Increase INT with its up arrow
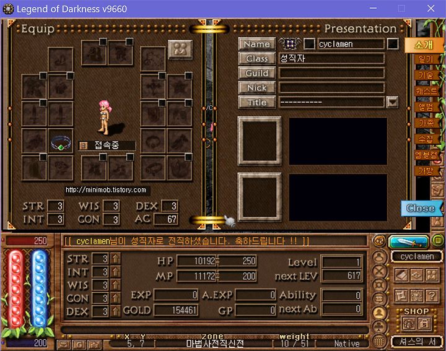 coord(116,272)
